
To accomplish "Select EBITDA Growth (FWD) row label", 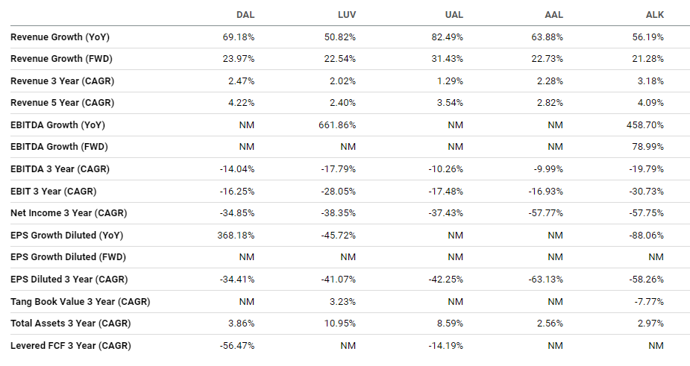I will pyautogui.click(x=59, y=147).
